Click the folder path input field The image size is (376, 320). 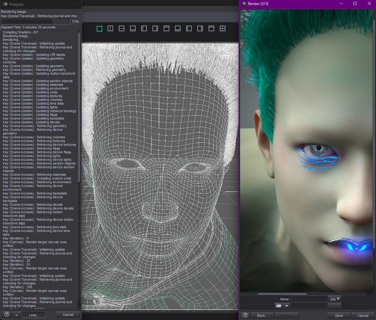click(309, 306)
